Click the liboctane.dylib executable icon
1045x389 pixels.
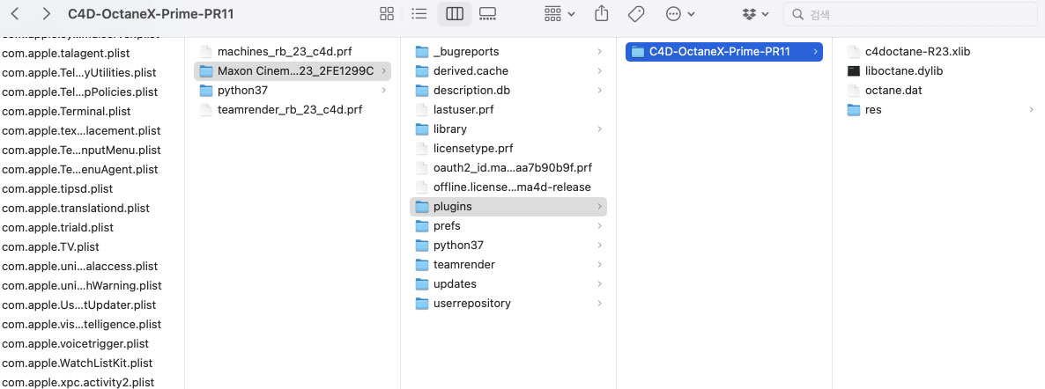853,70
